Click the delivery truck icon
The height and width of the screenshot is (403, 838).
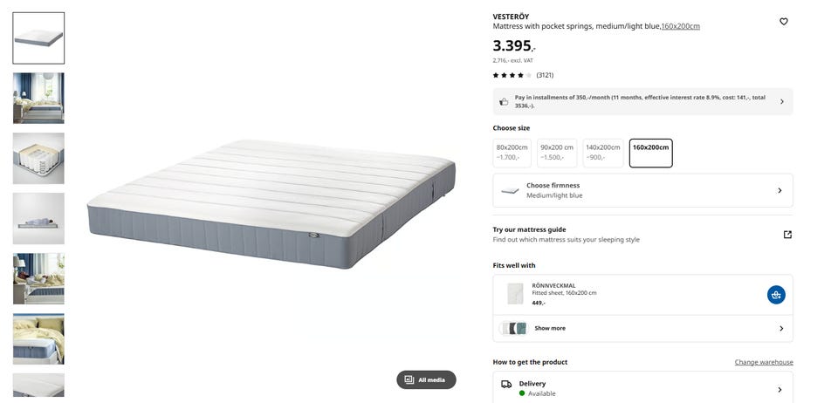pyautogui.click(x=506, y=384)
